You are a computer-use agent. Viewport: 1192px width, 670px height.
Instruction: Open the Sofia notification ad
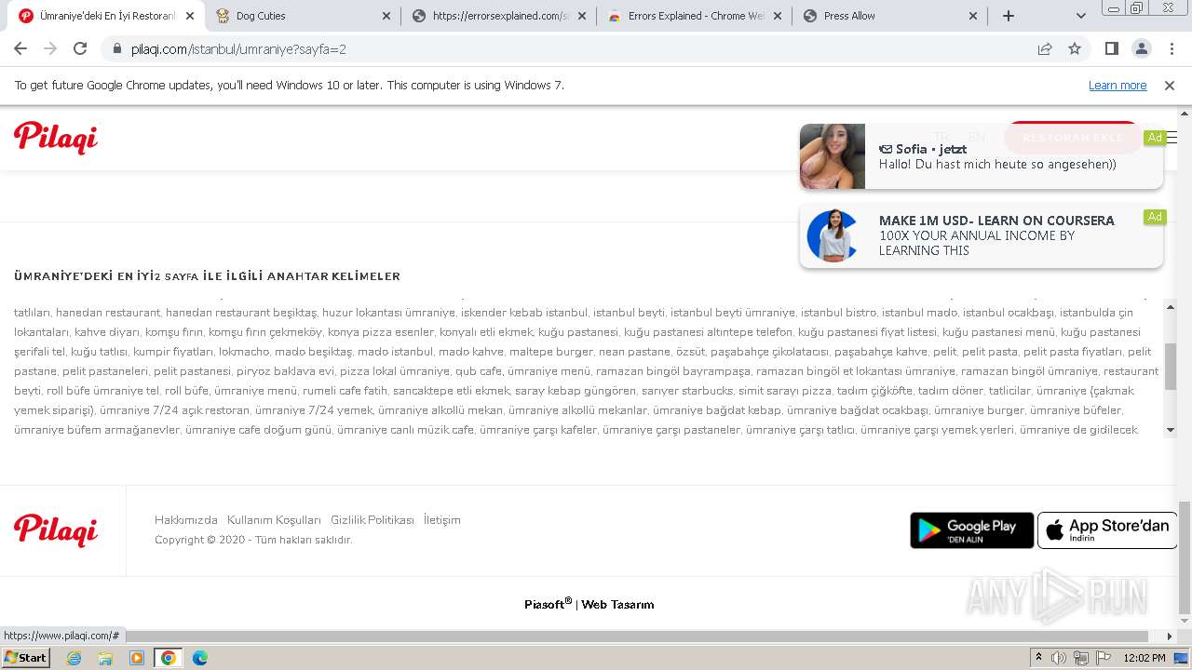[982, 156]
